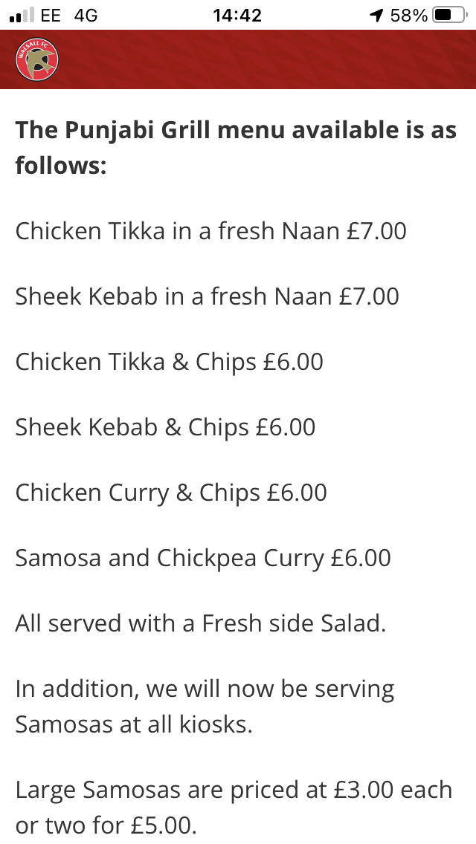Tap the 58% battery percentage text
Screen dimensions: 476x844
(408, 15)
